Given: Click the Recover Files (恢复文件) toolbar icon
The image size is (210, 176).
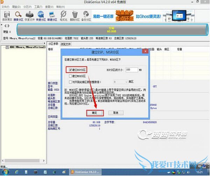Looking at the screenshot, I should point(29,16).
